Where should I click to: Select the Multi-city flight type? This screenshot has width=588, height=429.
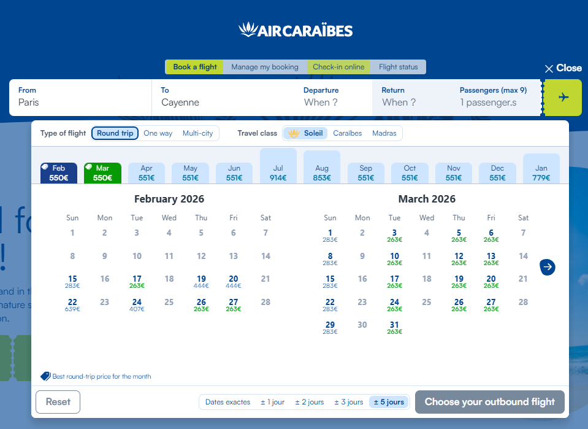[x=197, y=133]
